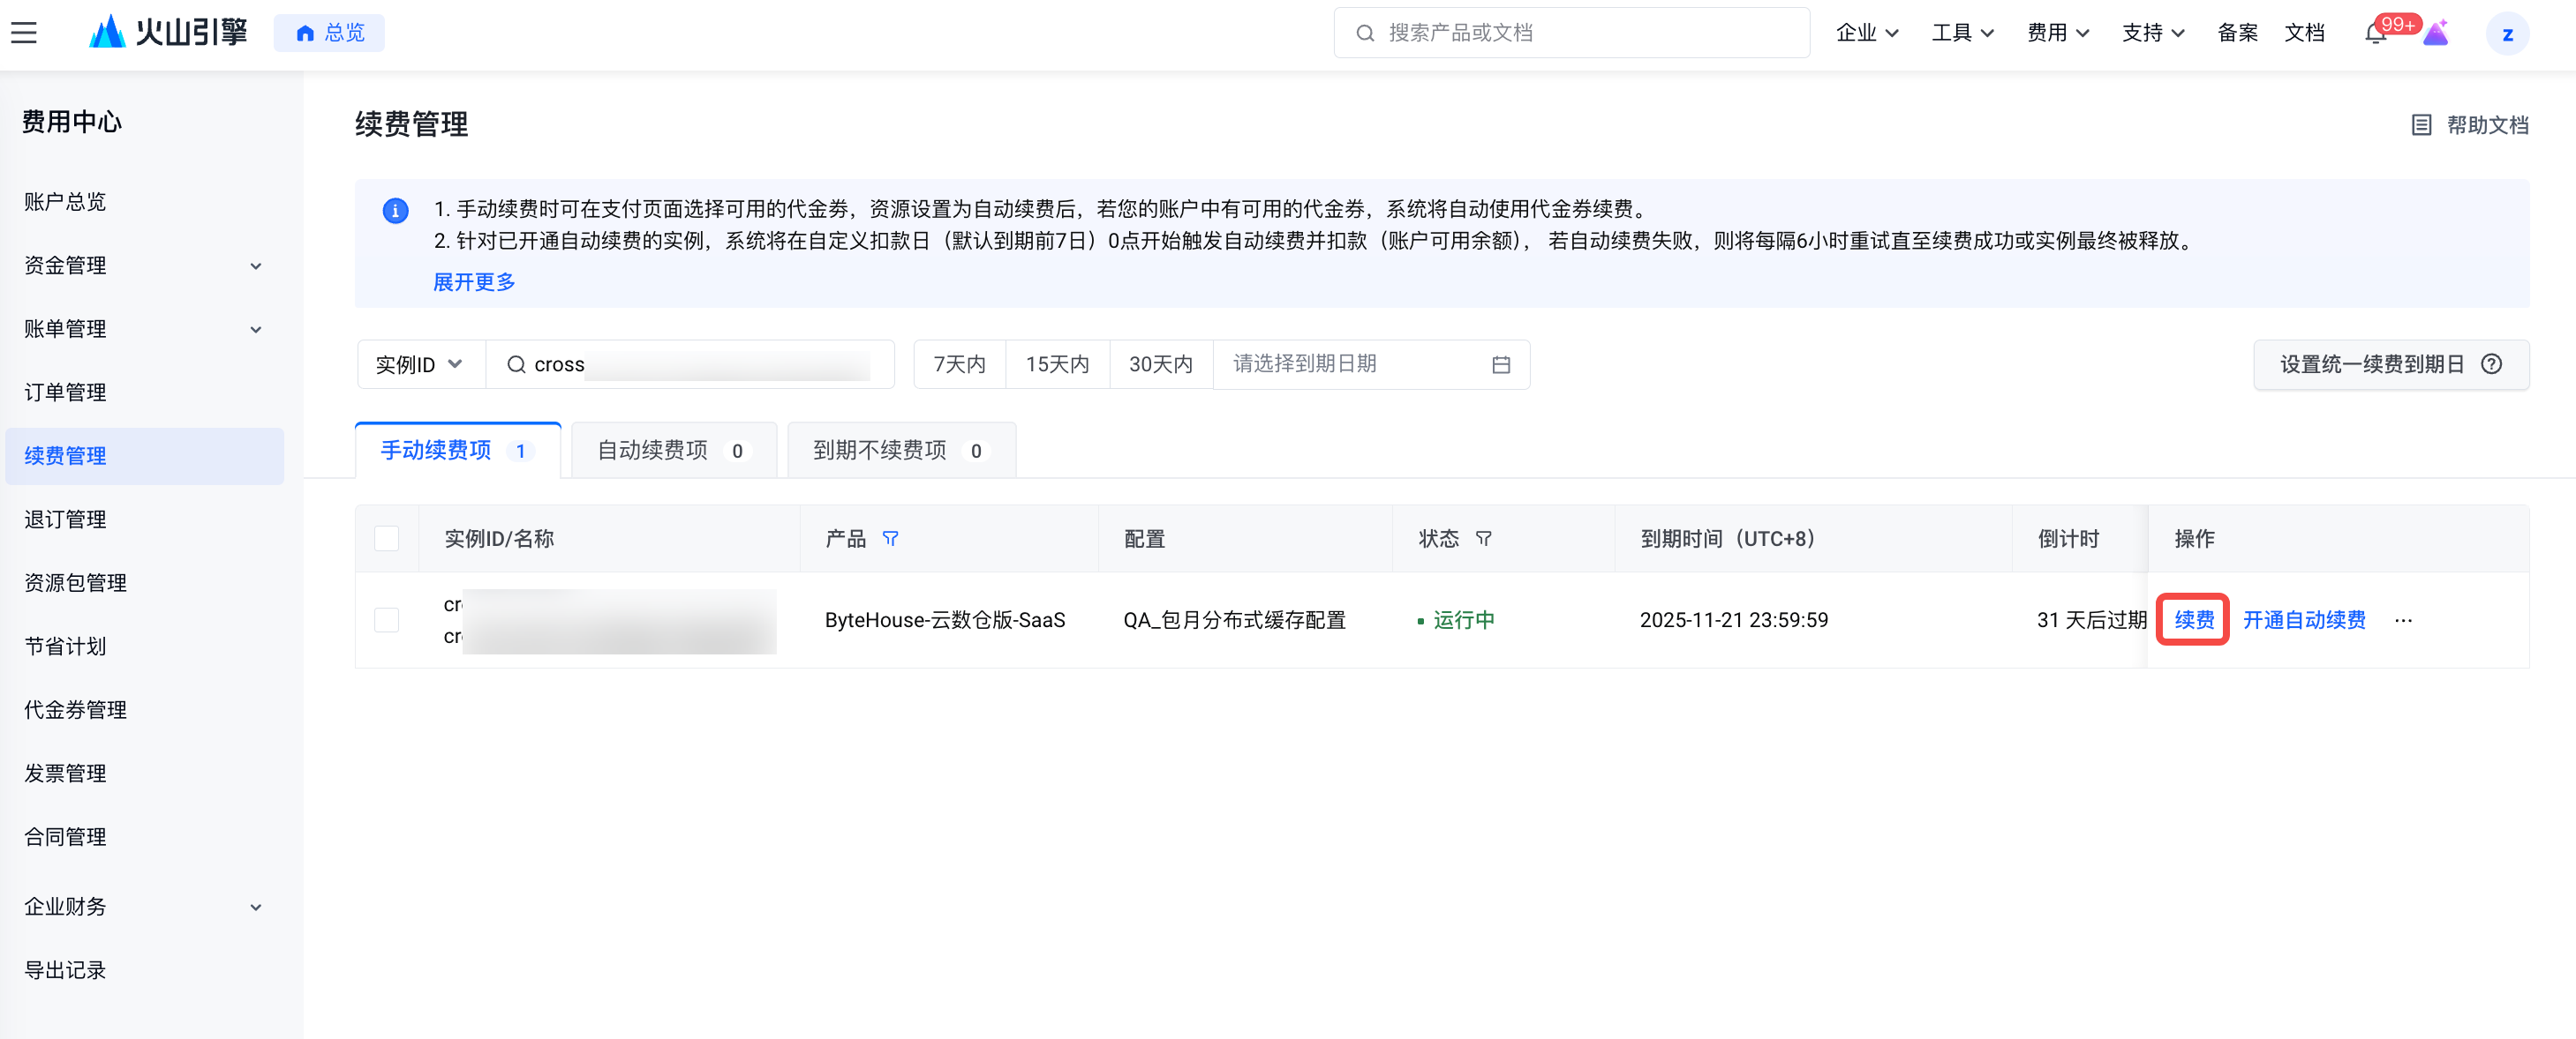This screenshot has height=1039, width=2576.
Task: Click the 续费 renew link
Action: click(x=2193, y=620)
